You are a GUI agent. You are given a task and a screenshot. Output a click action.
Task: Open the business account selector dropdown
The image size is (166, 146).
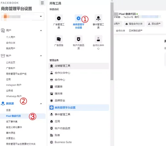(22, 16)
